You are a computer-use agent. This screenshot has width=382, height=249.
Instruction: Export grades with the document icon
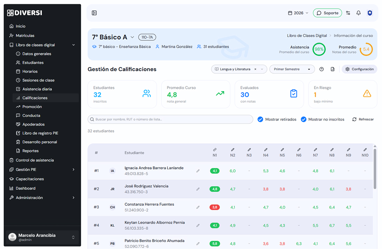[x=333, y=69]
